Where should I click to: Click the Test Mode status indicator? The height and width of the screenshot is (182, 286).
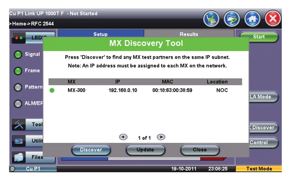tap(259, 169)
